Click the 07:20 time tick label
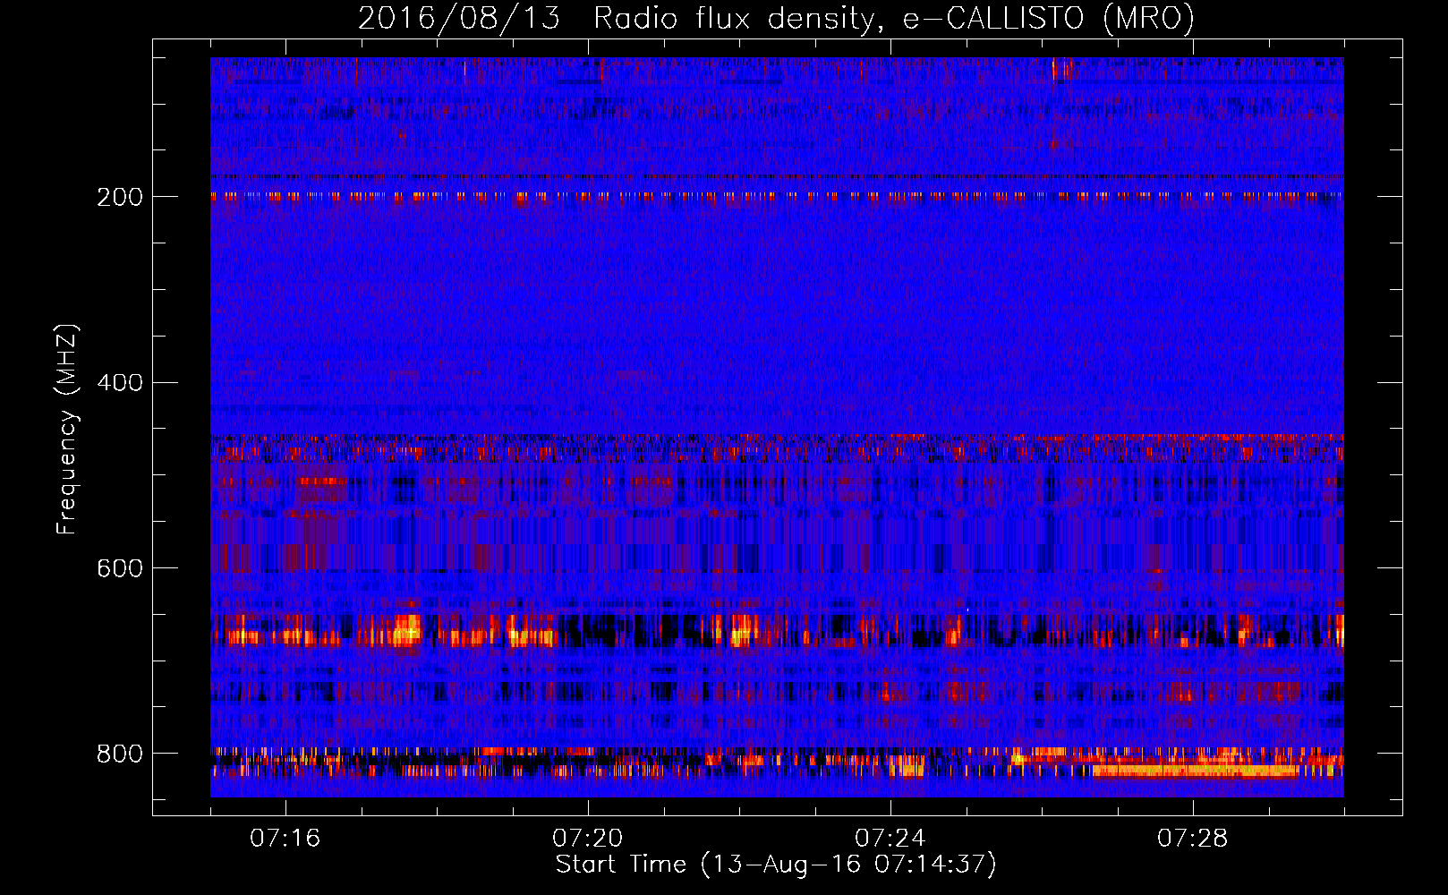Image resolution: width=1448 pixels, height=895 pixels. tap(587, 839)
